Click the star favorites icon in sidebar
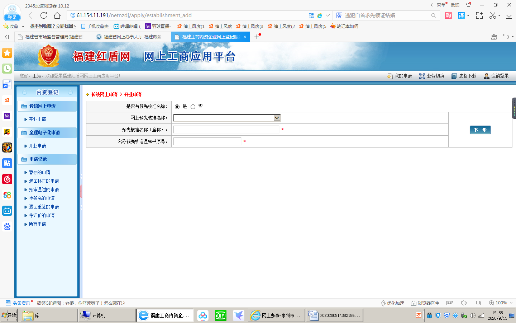 point(7,53)
